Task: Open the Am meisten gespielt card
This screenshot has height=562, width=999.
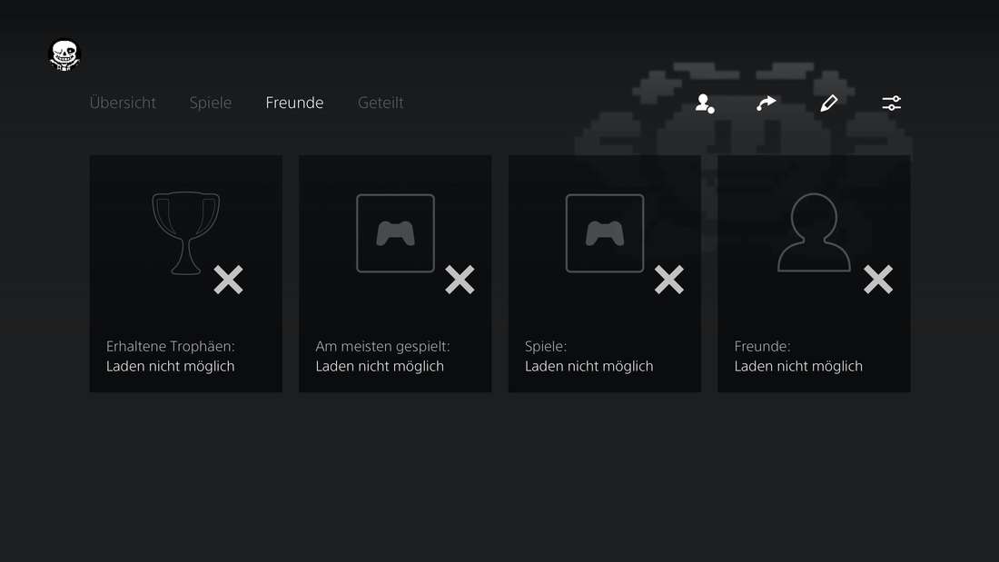Action: (395, 273)
